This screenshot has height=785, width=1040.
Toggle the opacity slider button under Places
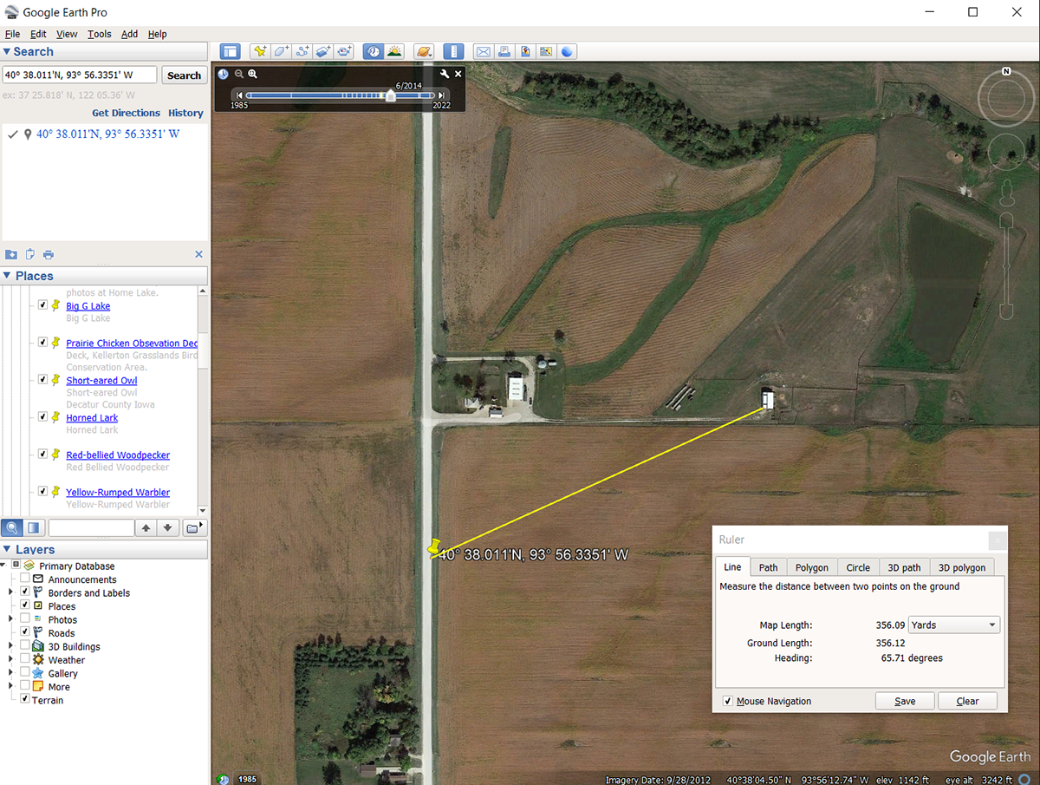34,527
